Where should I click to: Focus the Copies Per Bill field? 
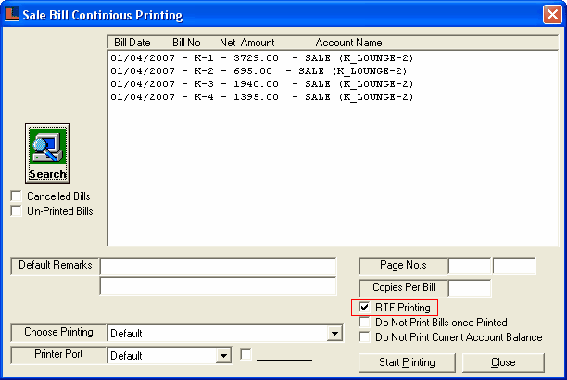[x=469, y=288]
